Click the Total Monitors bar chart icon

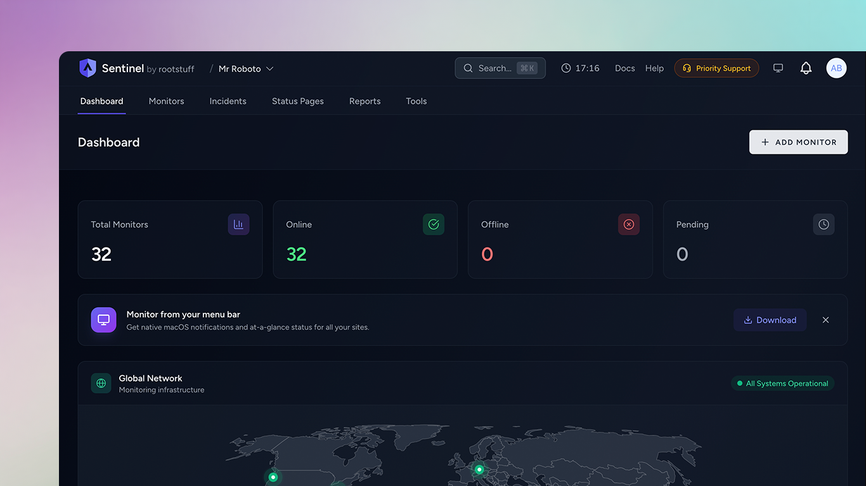238,224
